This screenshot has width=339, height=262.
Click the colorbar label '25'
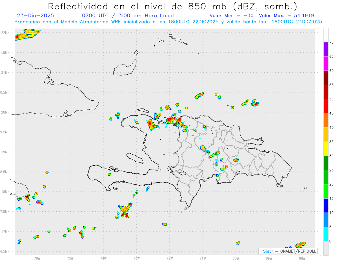[331, 170]
